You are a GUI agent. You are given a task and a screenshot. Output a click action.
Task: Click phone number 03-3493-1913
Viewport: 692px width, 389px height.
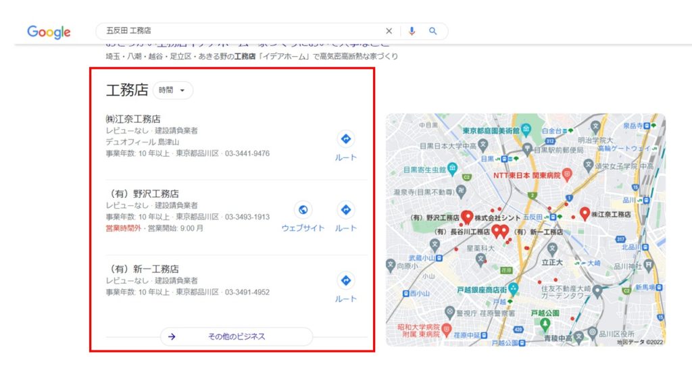(x=247, y=217)
